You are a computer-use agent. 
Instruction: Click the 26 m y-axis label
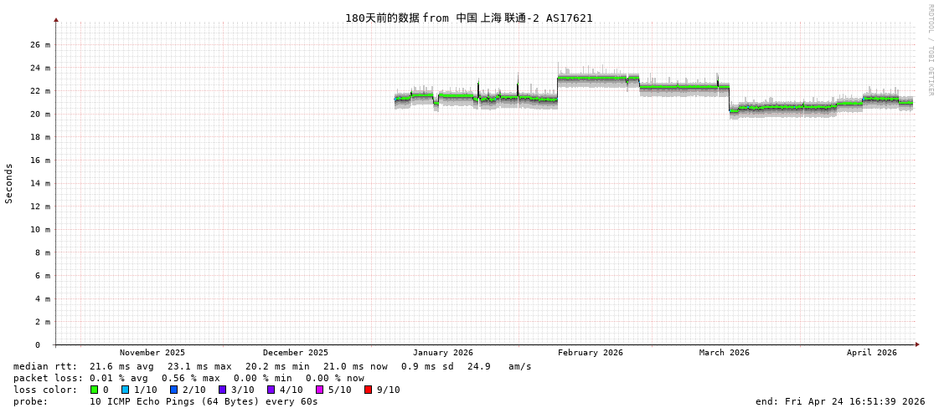tap(41, 44)
